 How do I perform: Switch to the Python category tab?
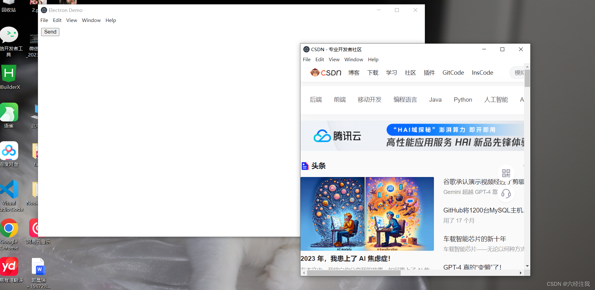pos(463,99)
